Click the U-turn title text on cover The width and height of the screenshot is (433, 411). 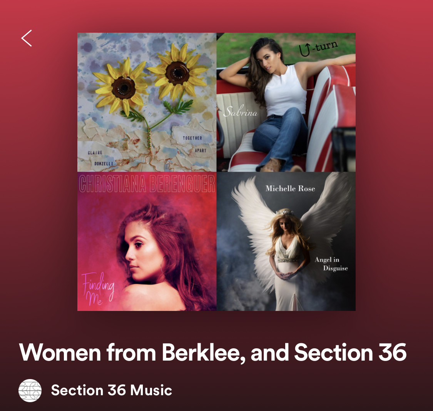coord(318,48)
